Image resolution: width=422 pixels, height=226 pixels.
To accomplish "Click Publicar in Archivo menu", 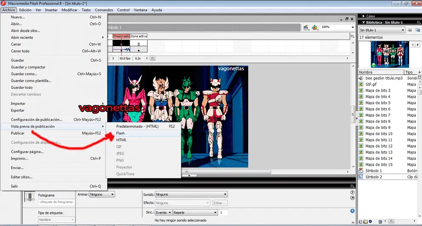I will point(54,133).
